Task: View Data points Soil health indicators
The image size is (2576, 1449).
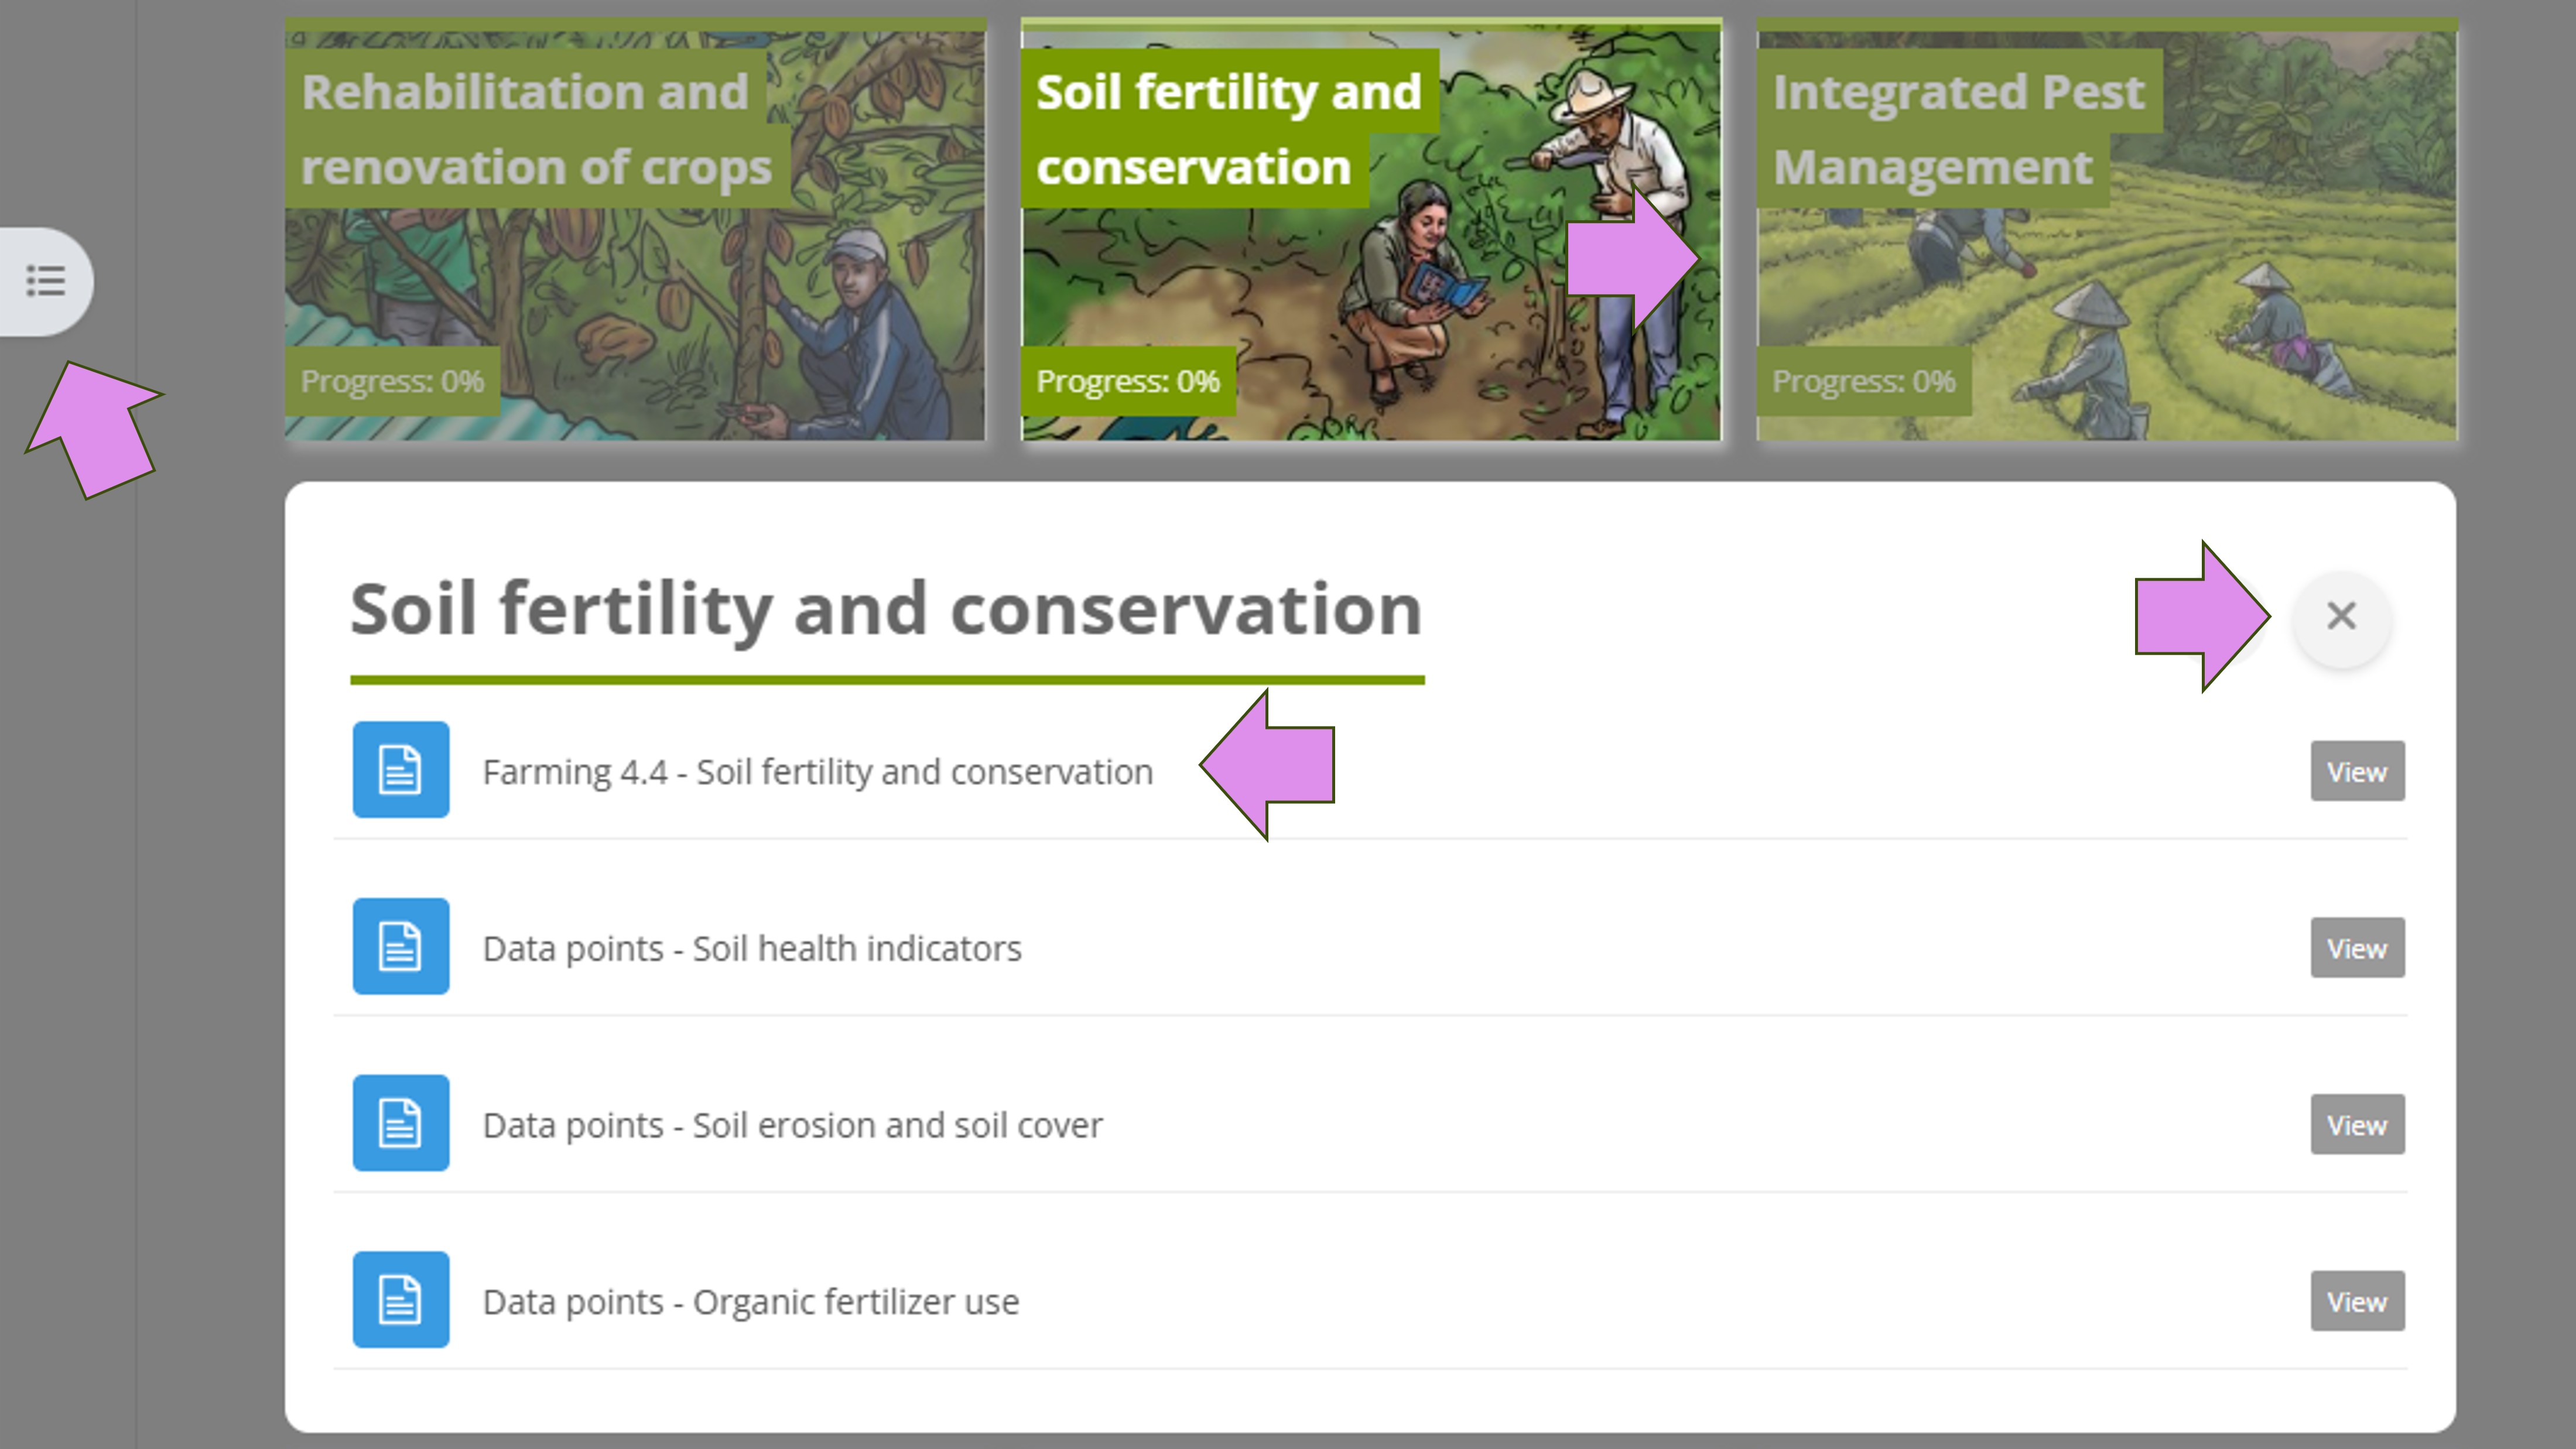Action: 2356,948
